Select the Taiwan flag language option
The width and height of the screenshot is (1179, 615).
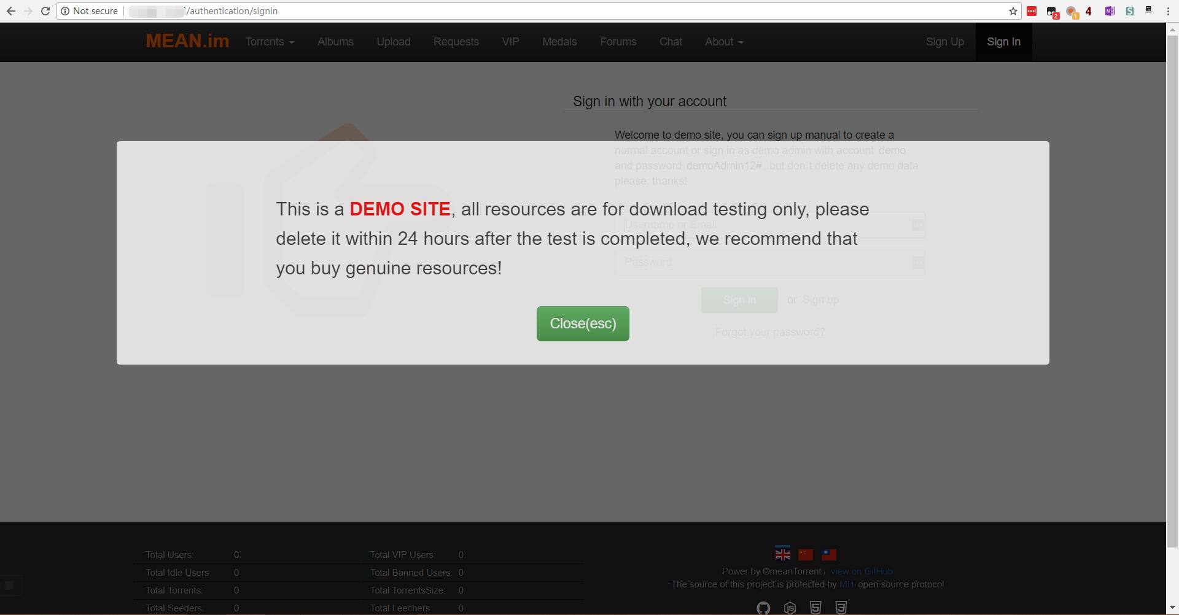829,554
